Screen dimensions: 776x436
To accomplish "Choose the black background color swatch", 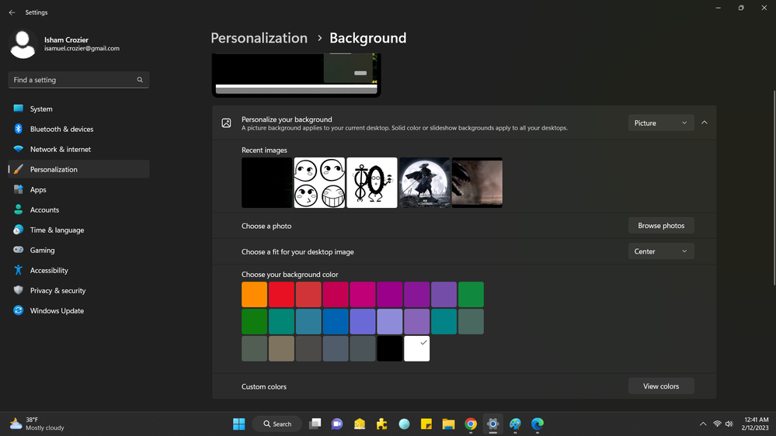I will [x=390, y=348].
